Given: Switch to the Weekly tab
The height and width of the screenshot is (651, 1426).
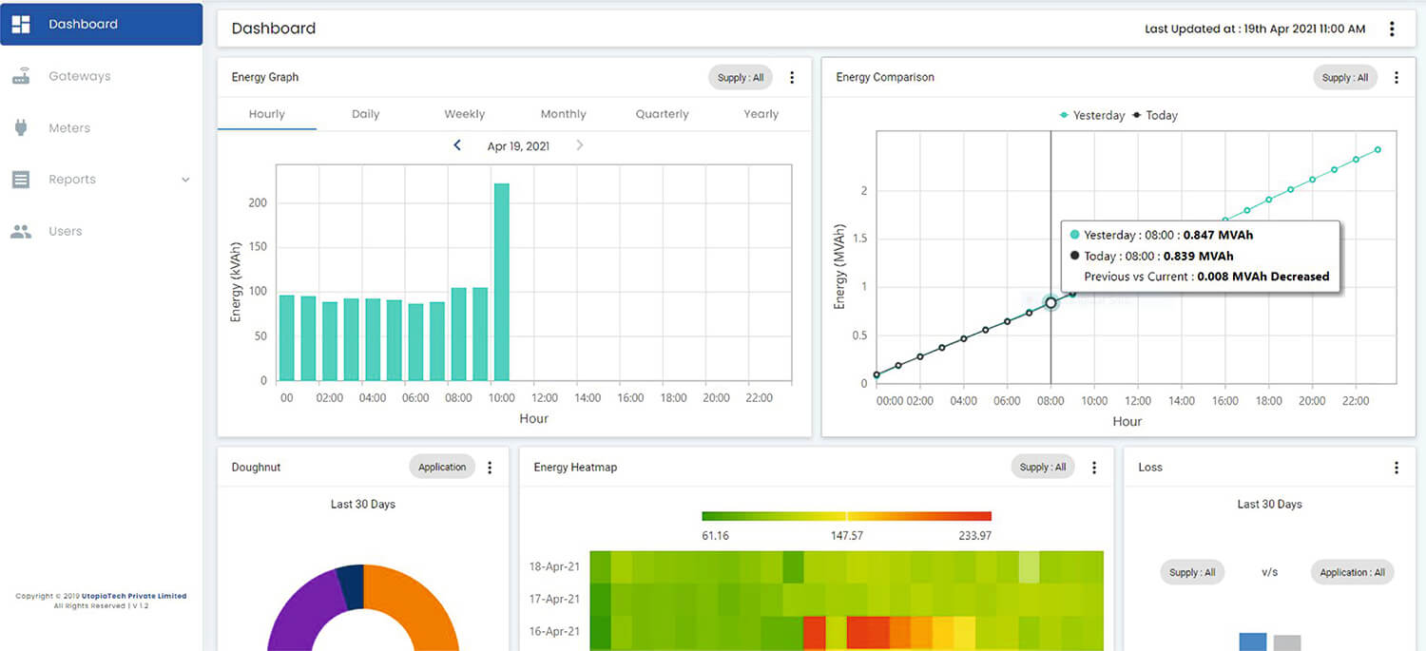Looking at the screenshot, I should (x=465, y=114).
